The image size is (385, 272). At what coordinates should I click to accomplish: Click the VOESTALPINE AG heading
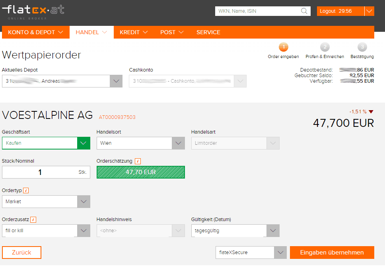47,115
